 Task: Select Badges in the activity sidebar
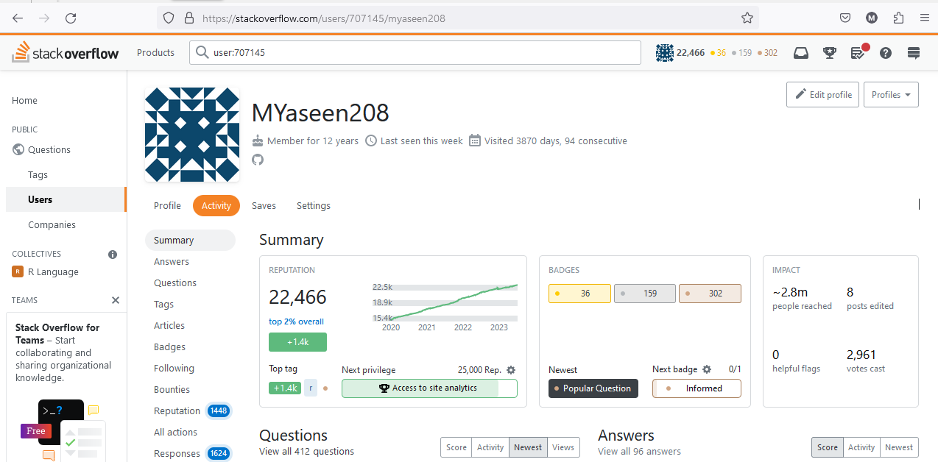point(169,347)
